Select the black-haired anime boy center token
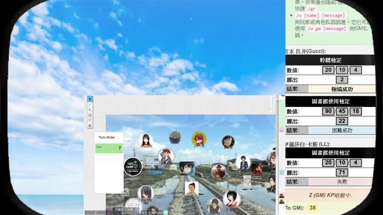Viewport: 383px width, 215px height. [x=187, y=168]
